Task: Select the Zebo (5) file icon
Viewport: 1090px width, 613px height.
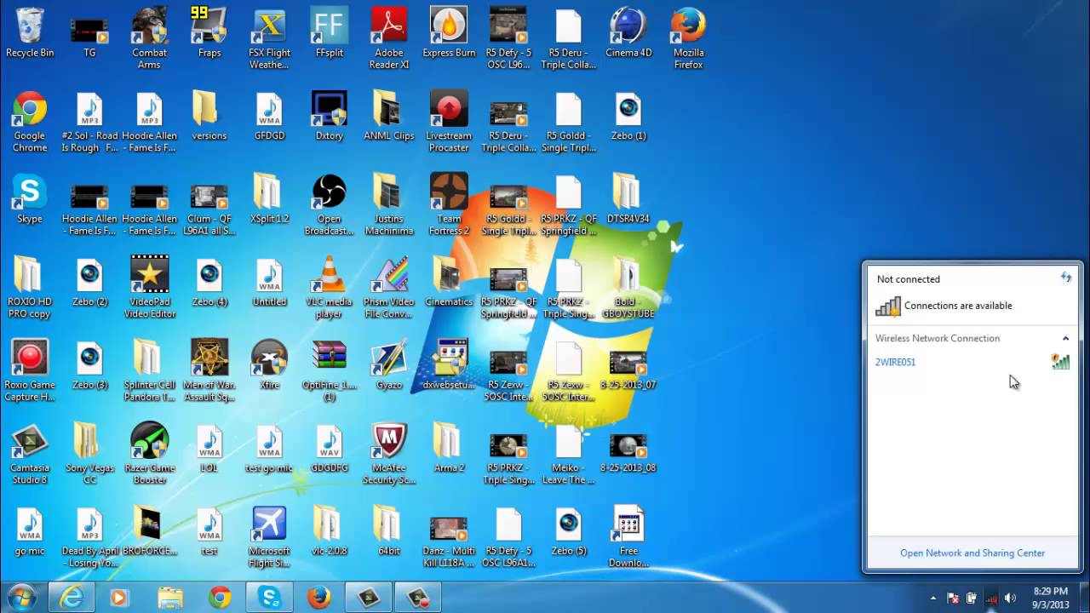Action: 568,532
